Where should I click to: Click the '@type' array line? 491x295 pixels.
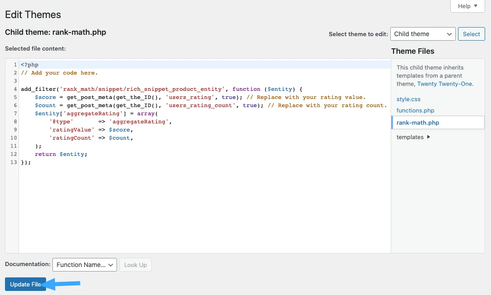tap(111, 122)
